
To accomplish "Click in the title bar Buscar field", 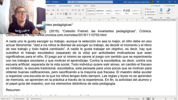I will coord(90,2).
